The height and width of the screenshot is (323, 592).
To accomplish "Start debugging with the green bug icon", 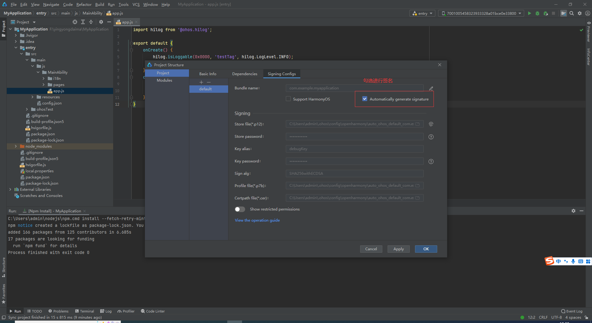I will pyautogui.click(x=537, y=13).
